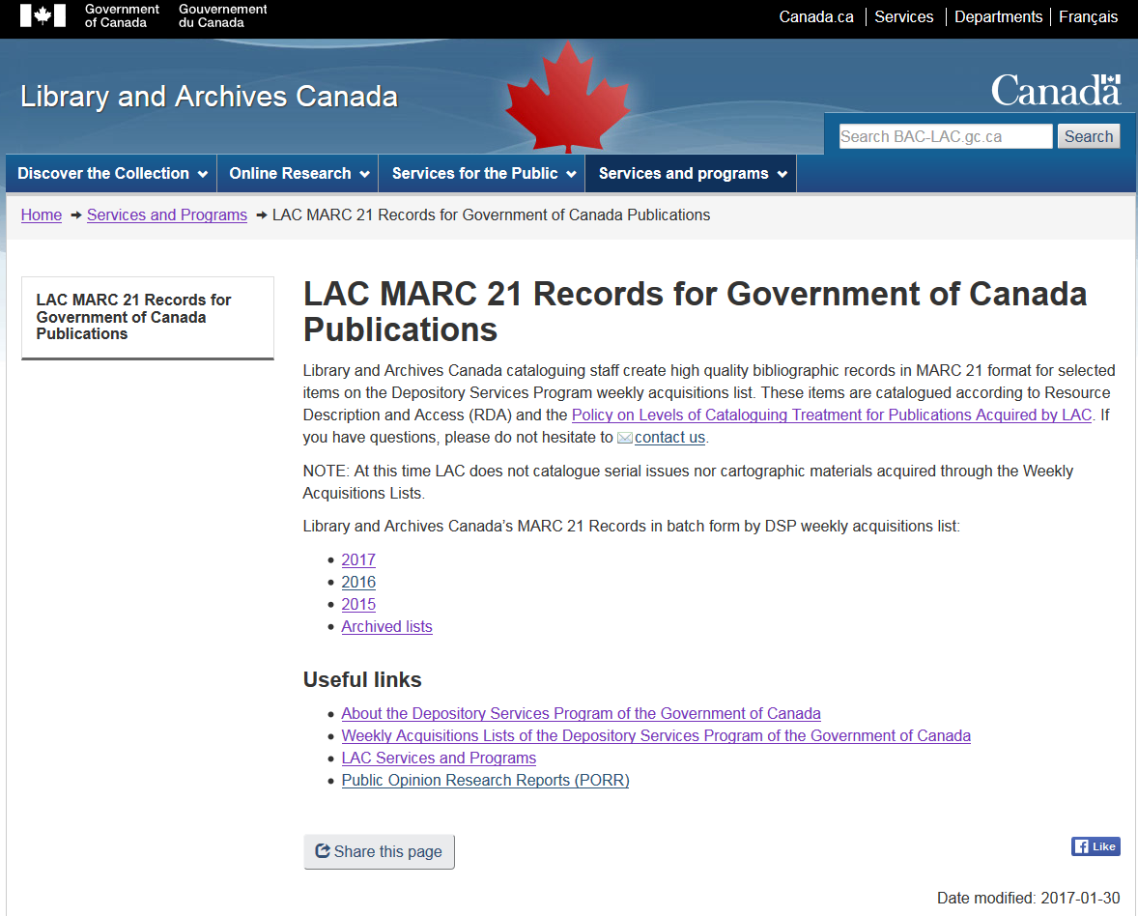This screenshot has width=1138, height=916.
Task: Open the 2017 MARC records list
Action: [358, 560]
